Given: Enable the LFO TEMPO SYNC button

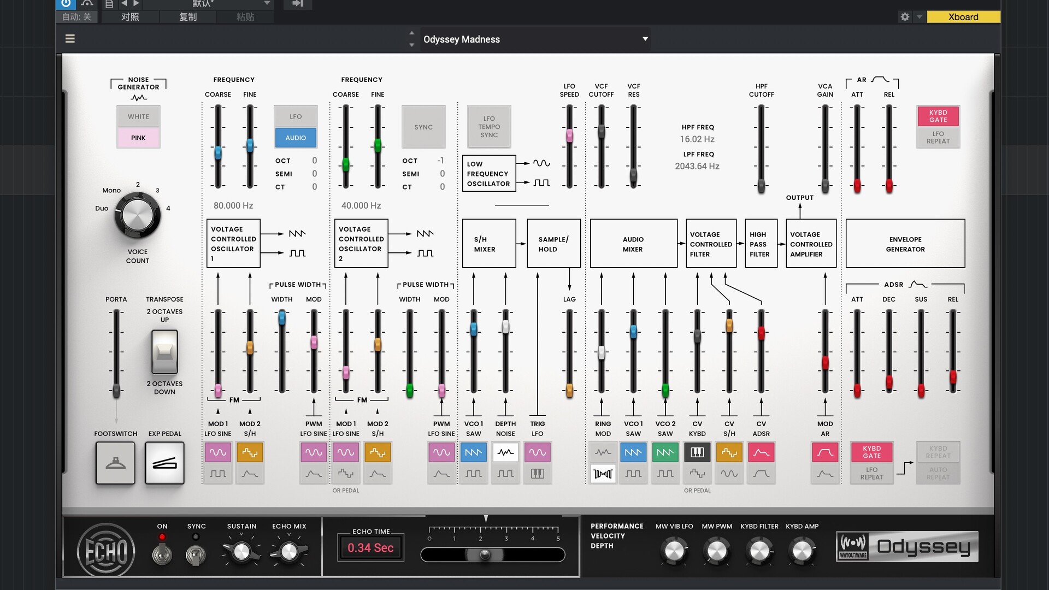Looking at the screenshot, I should point(489,127).
